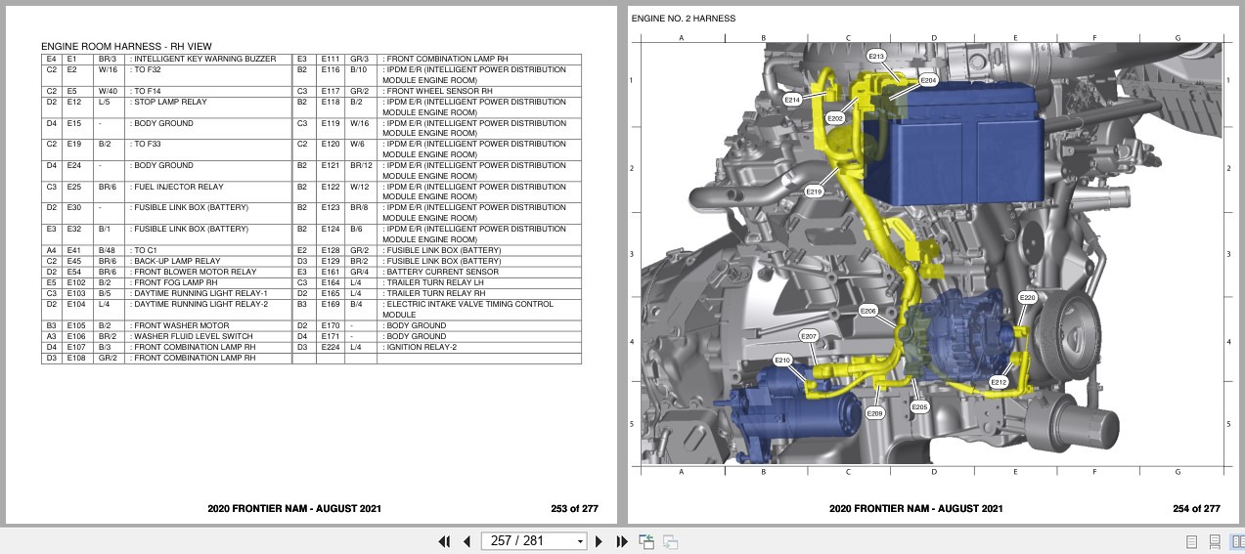Image resolution: width=1245 pixels, height=554 pixels.
Task: Click FRONT BLOWER MOTOR RELAY text
Action: click(193, 272)
